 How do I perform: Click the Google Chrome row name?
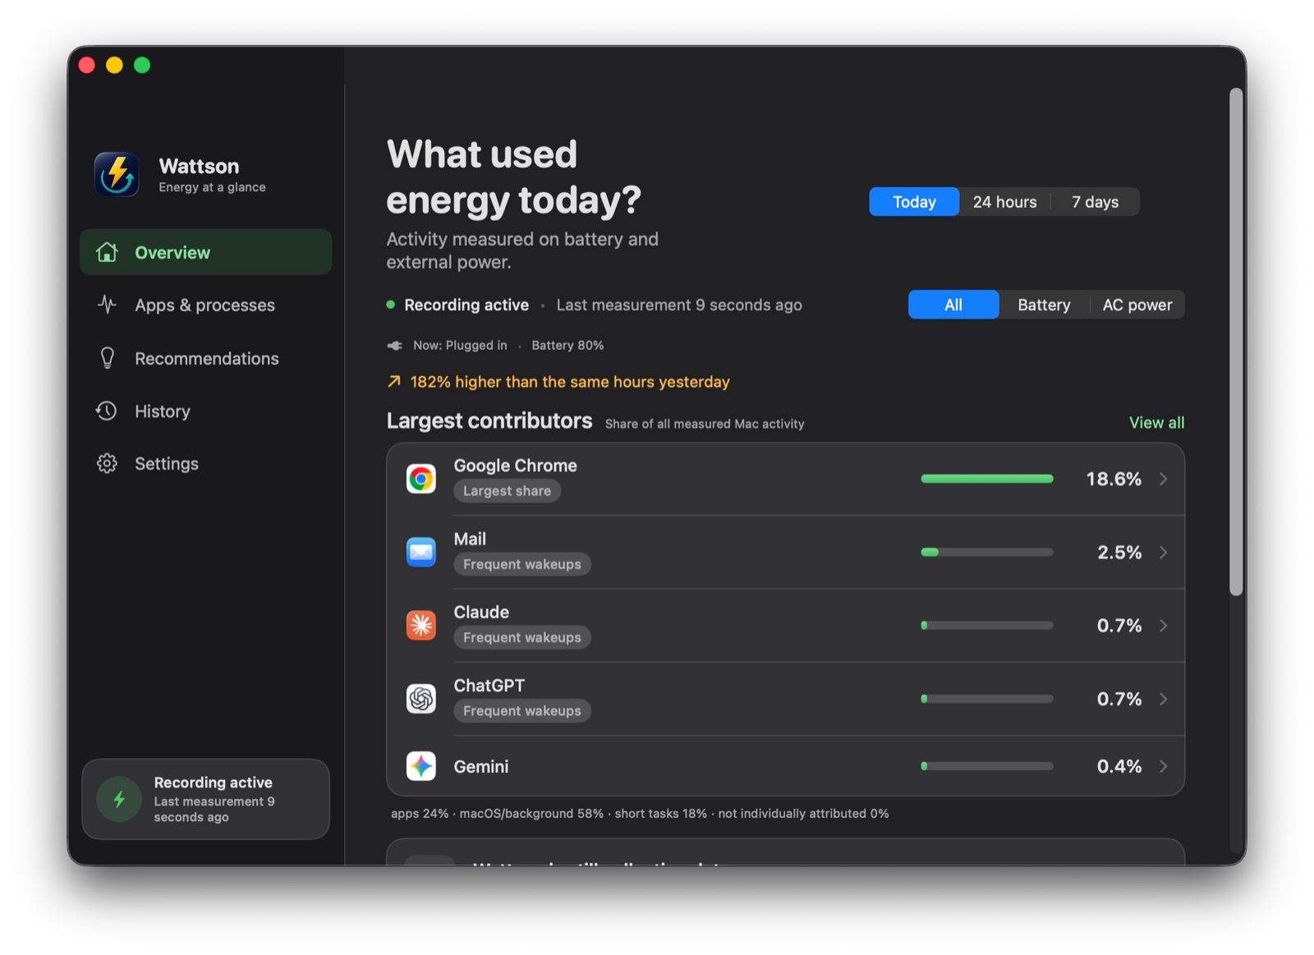pyautogui.click(x=516, y=466)
